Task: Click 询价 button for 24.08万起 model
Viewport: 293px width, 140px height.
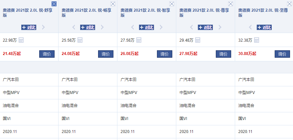Action: 106,54
